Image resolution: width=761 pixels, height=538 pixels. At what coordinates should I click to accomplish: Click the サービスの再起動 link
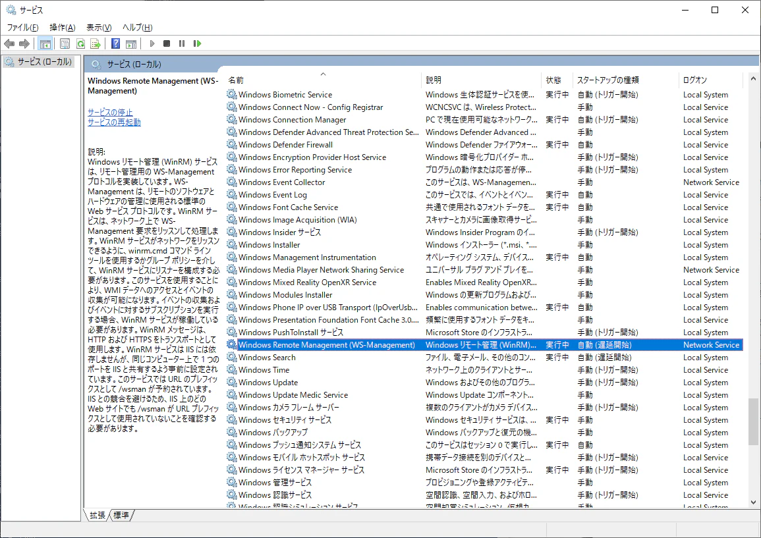coord(115,122)
